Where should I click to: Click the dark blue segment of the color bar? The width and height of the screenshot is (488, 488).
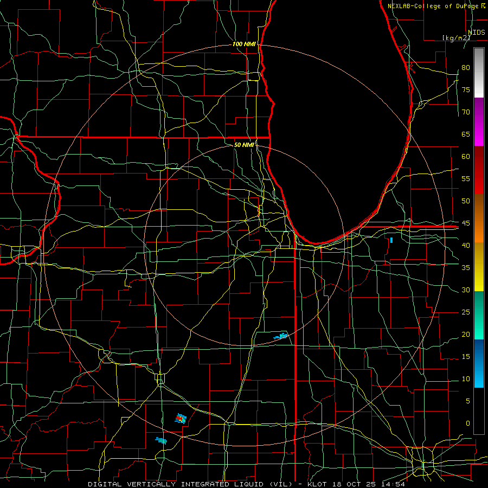click(479, 352)
